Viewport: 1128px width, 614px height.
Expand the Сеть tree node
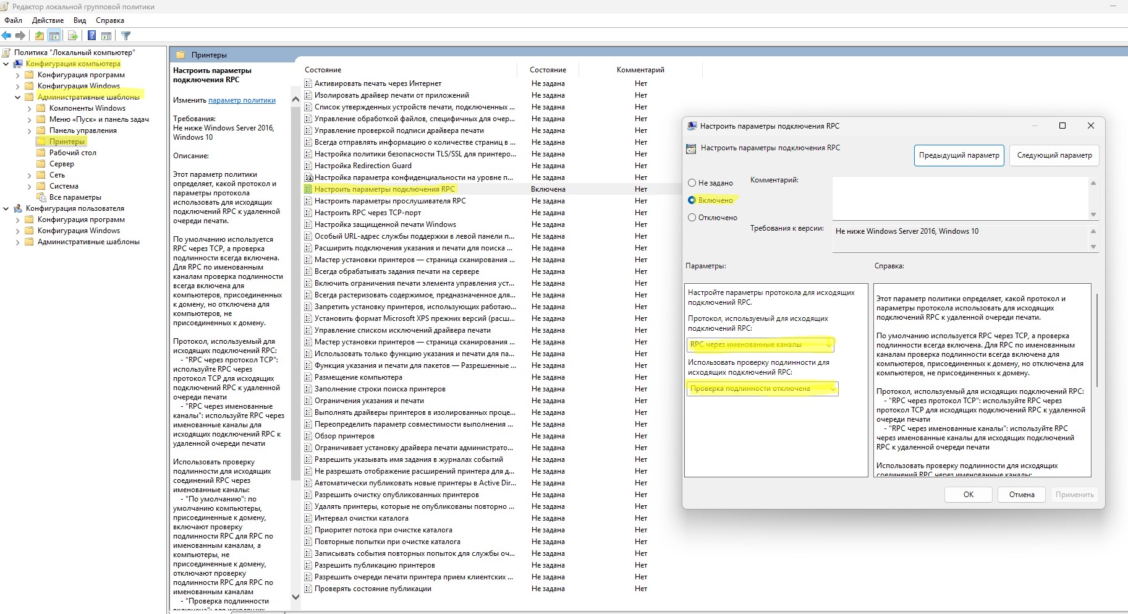pos(30,175)
